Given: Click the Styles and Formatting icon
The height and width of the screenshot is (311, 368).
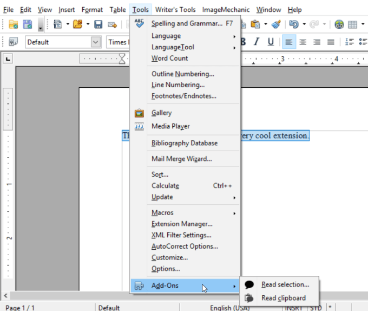Looking at the screenshot, I should pyautogui.click(x=13, y=42).
